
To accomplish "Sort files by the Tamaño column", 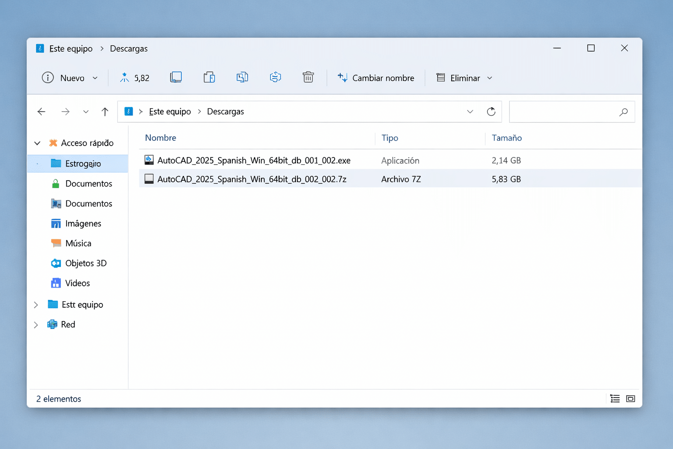I will tap(507, 138).
